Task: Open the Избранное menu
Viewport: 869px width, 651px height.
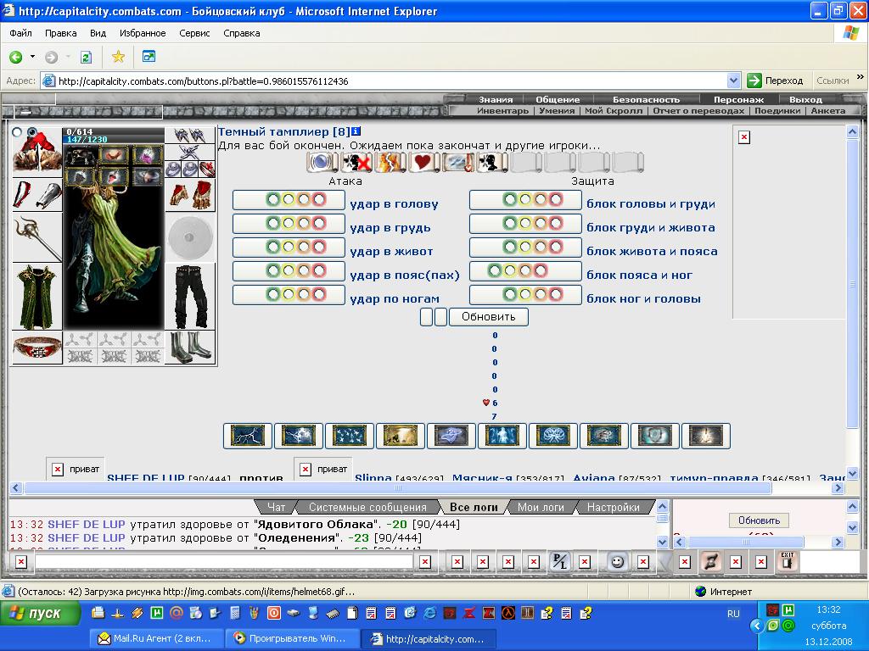Action: (x=143, y=33)
